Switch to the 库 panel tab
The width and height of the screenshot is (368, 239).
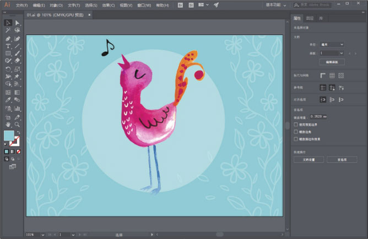pyautogui.click(x=321, y=18)
